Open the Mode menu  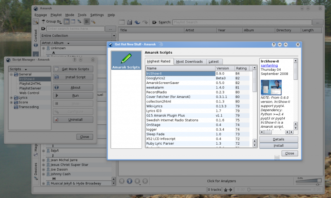tap(70, 15)
